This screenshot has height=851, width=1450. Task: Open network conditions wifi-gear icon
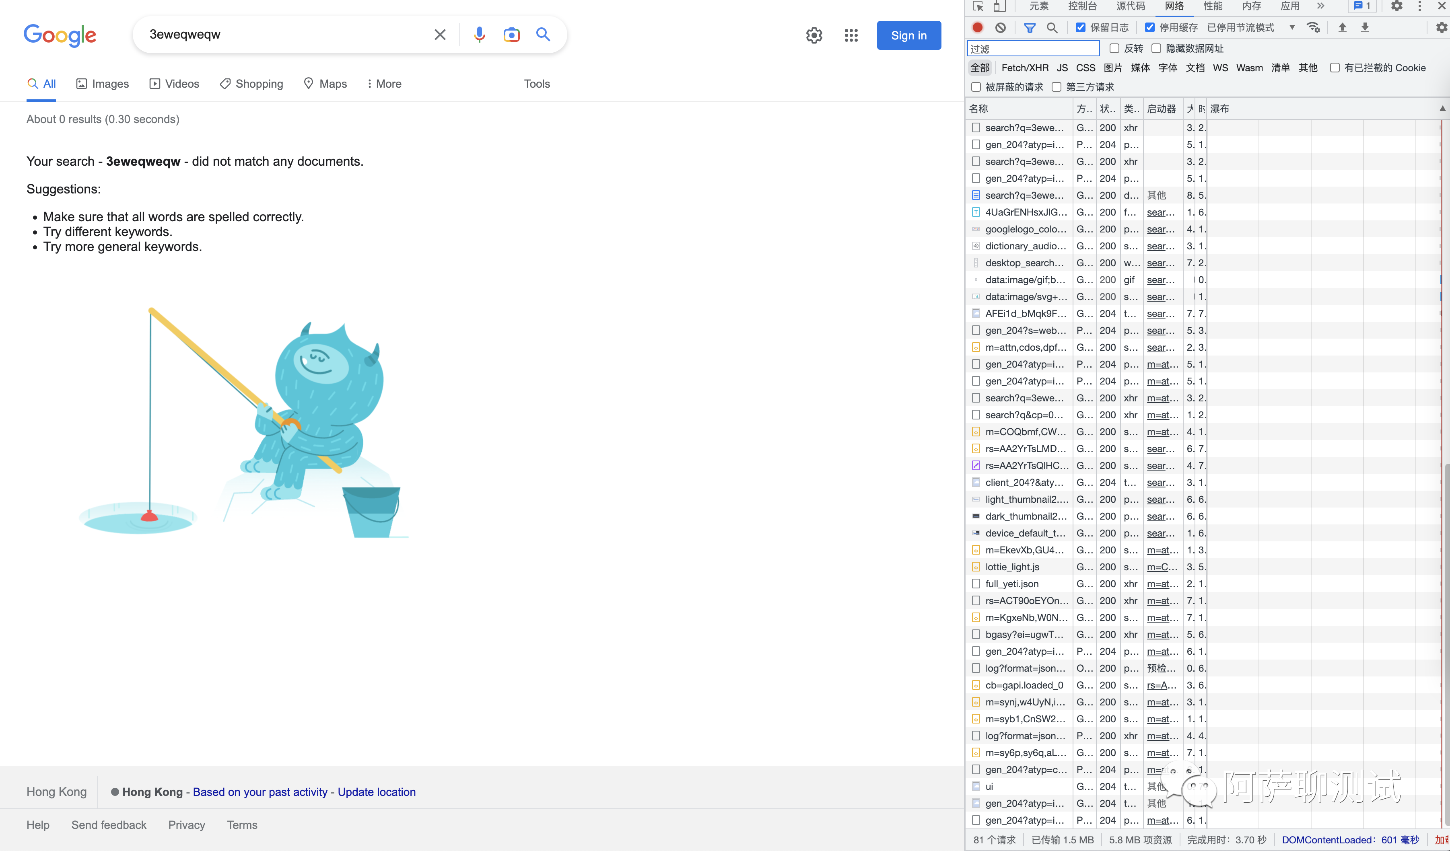[1313, 28]
